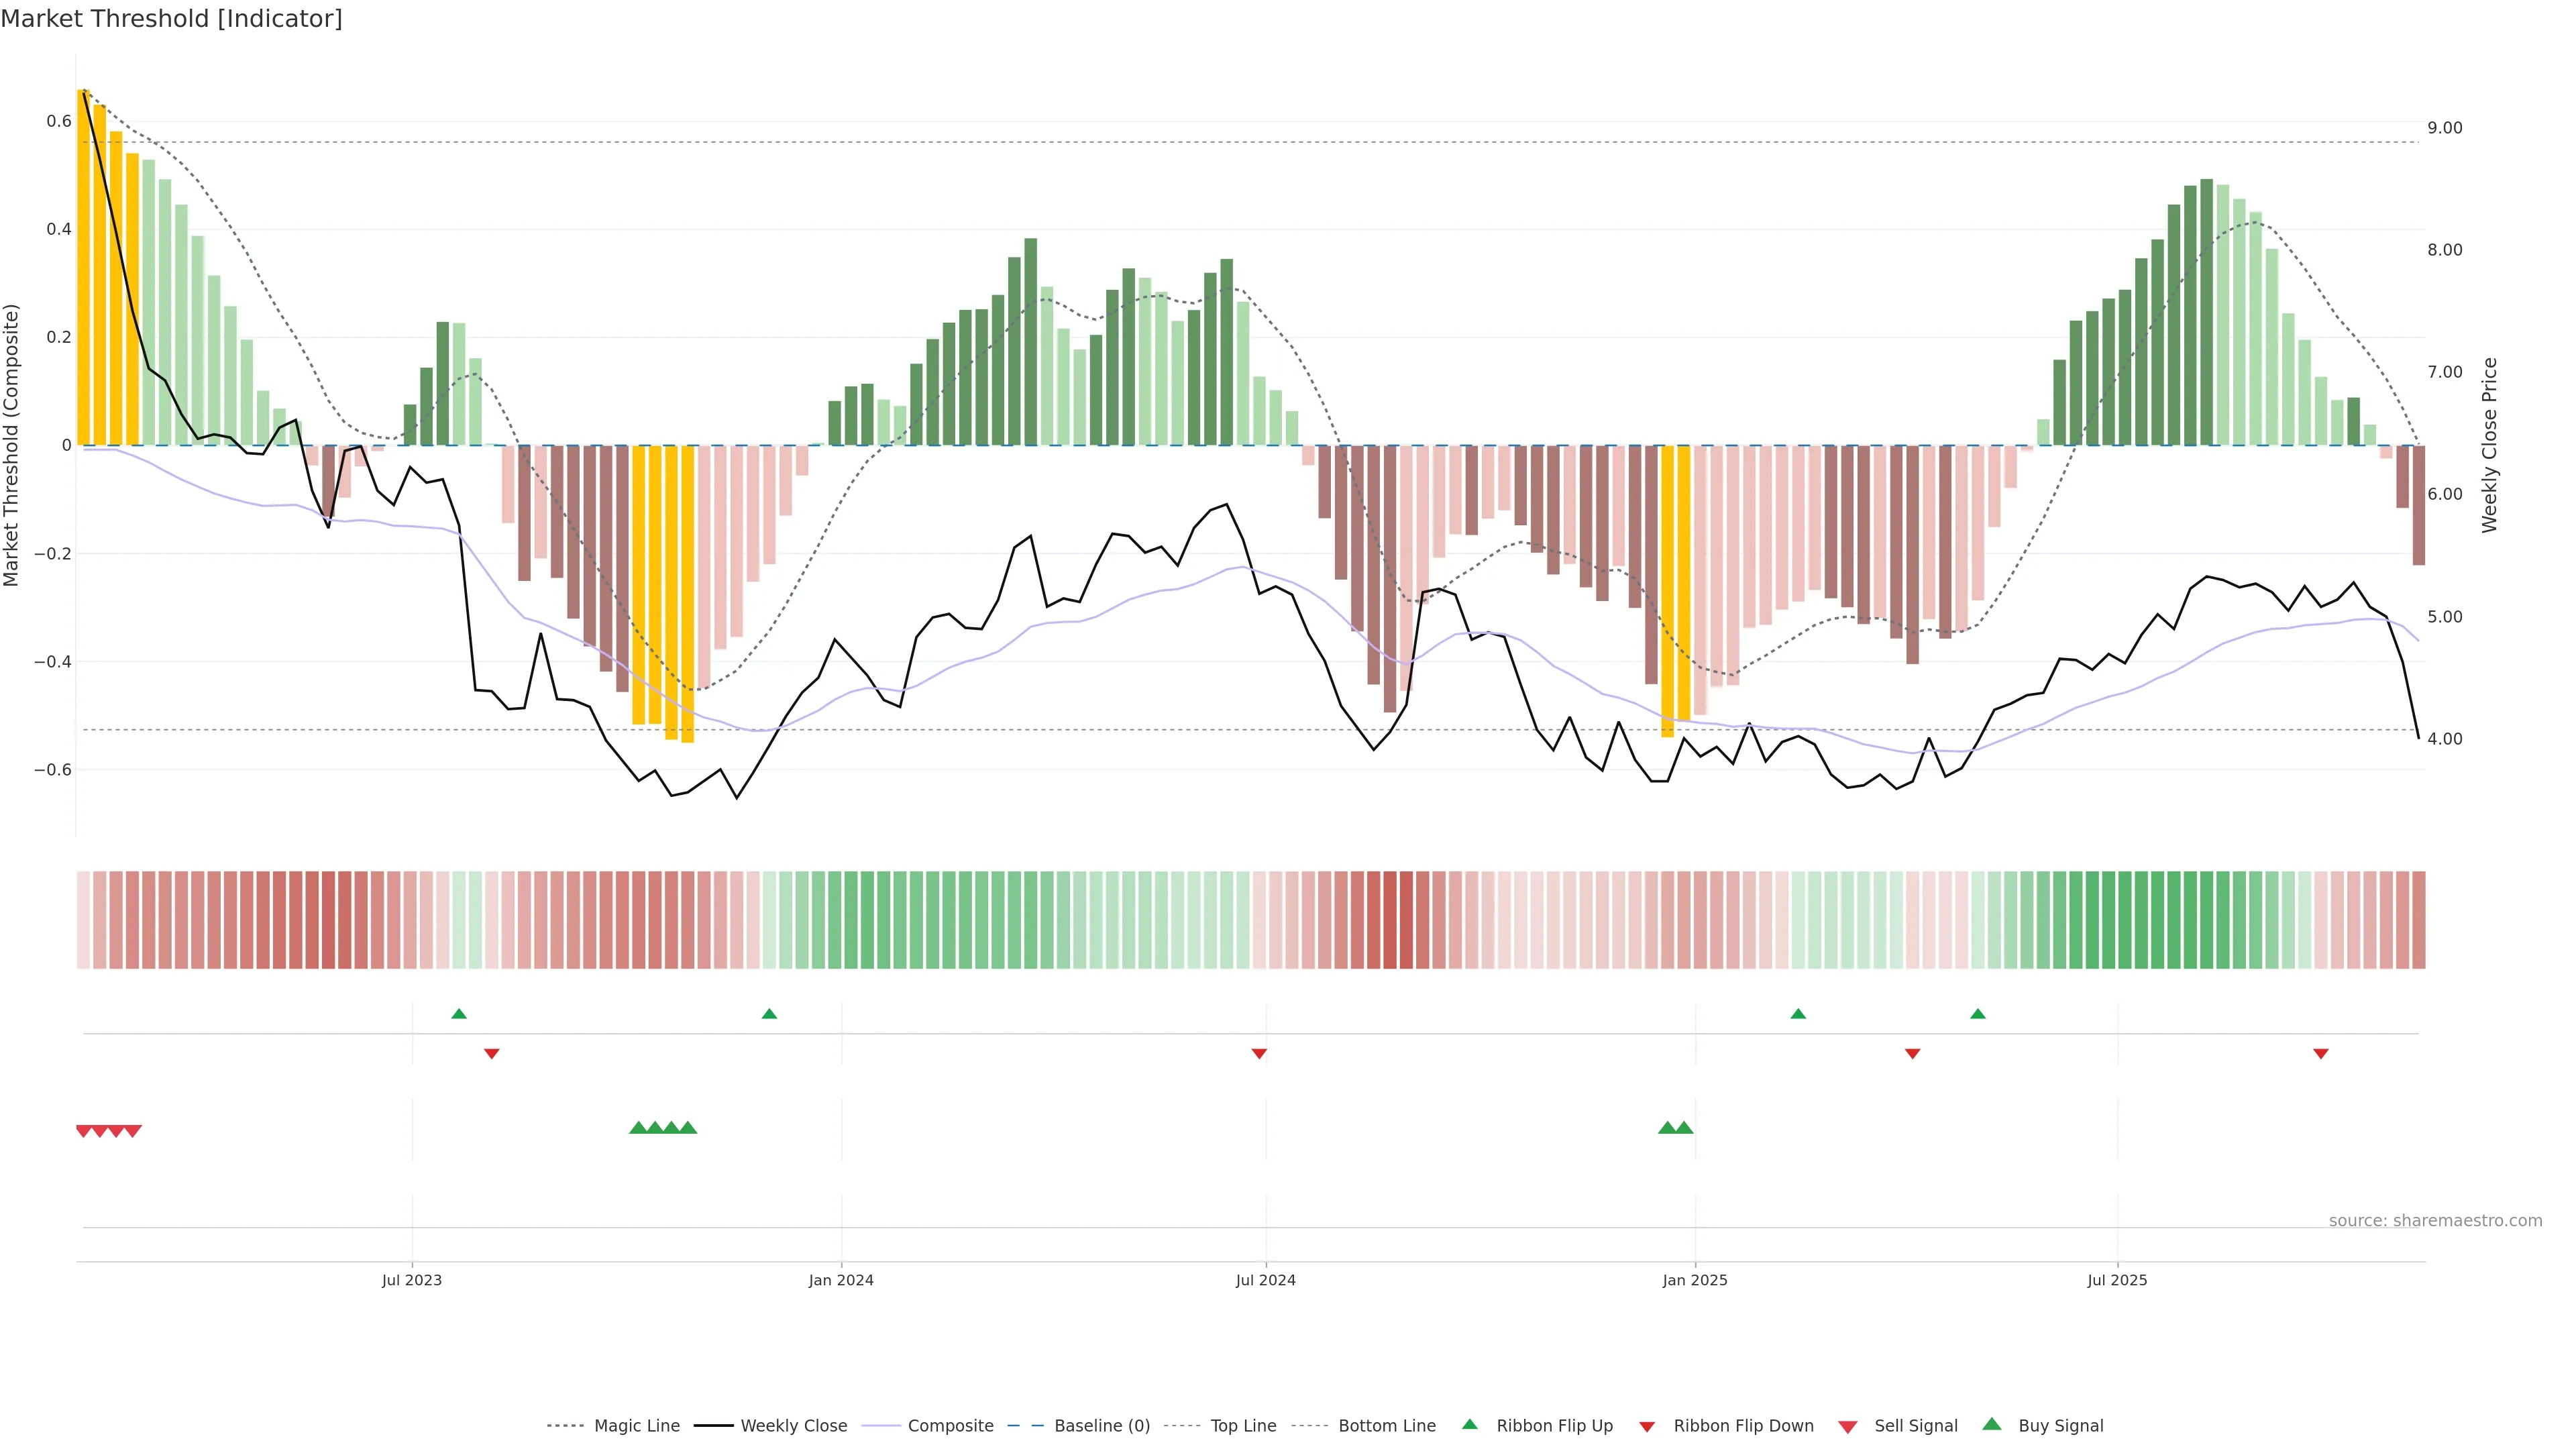Click the Market Threshold [Indicator] chart title

click(x=171, y=19)
